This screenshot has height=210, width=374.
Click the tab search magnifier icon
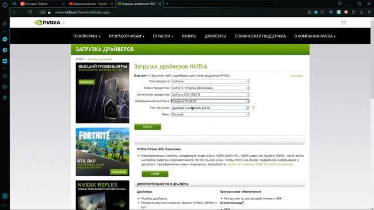click(340, 3)
